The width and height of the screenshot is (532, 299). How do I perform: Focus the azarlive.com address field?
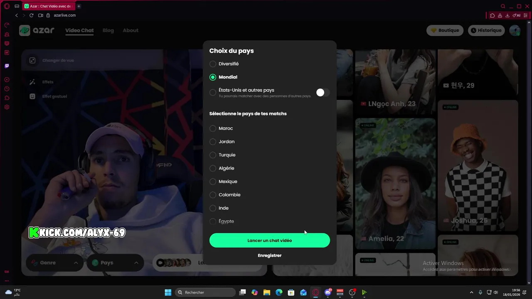click(65, 15)
